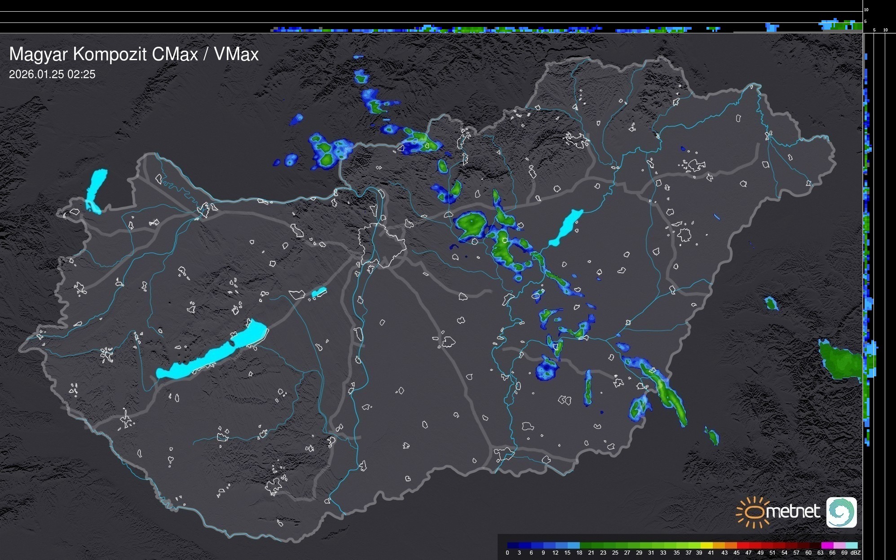Click the 2026.01.25 02:25 timestamp
Image resolution: width=896 pixels, height=560 pixels.
(52, 75)
